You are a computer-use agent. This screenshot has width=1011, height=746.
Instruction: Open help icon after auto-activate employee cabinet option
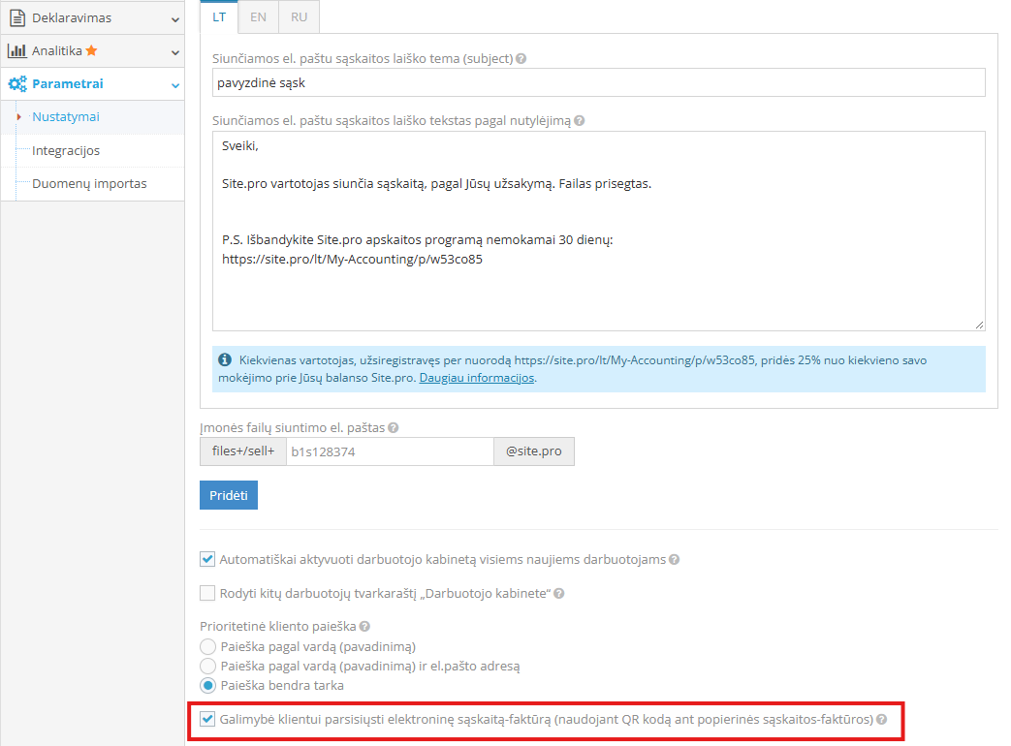pos(675,560)
